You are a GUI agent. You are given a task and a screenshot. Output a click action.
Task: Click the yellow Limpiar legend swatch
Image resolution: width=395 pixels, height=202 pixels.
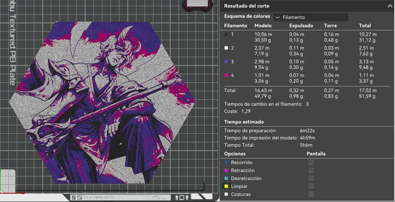(226, 186)
